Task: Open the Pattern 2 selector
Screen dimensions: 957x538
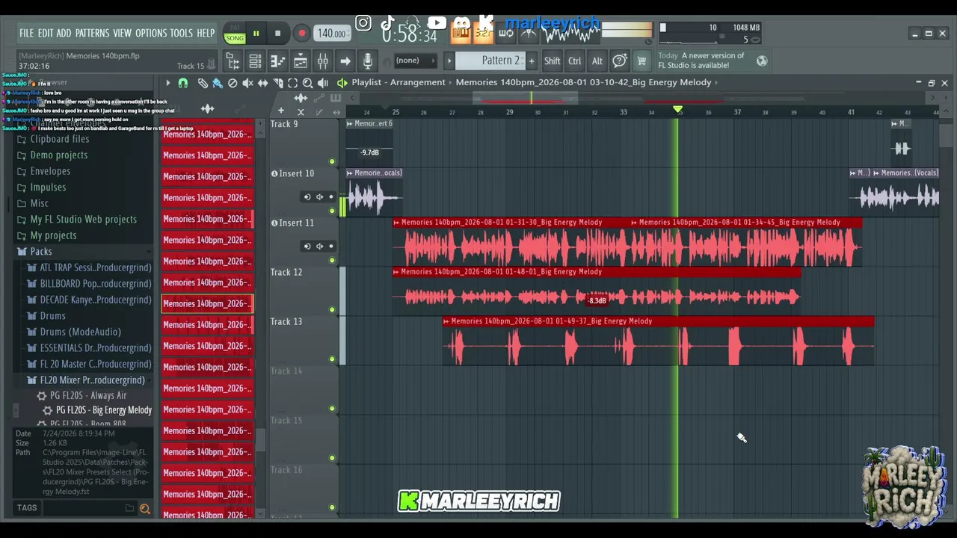Action: pyautogui.click(x=490, y=61)
